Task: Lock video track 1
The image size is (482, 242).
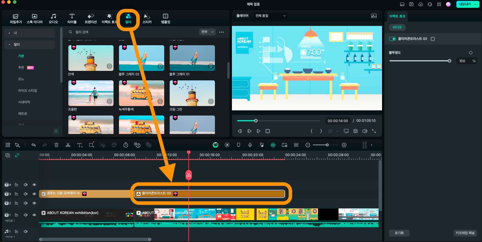Action: pyautogui.click(x=16, y=215)
